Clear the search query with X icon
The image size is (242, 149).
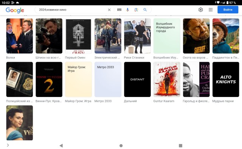point(109,10)
